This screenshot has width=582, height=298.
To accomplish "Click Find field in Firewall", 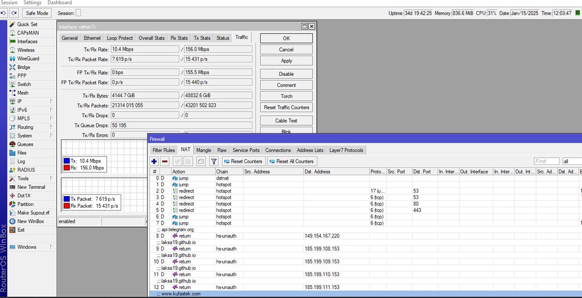I will (x=547, y=161).
